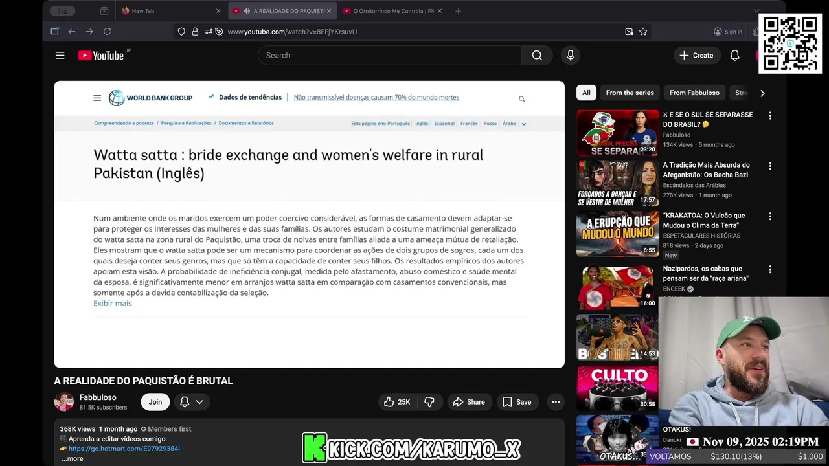Switch to O Ornitorrinco Me Controla tab
Viewport: 829px width, 466px height.
point(393,11)
